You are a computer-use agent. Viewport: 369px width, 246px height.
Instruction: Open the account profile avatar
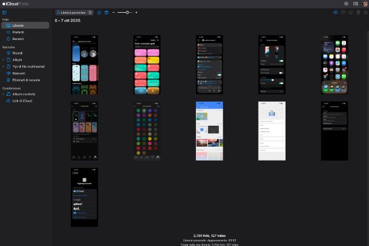point(364,4)
